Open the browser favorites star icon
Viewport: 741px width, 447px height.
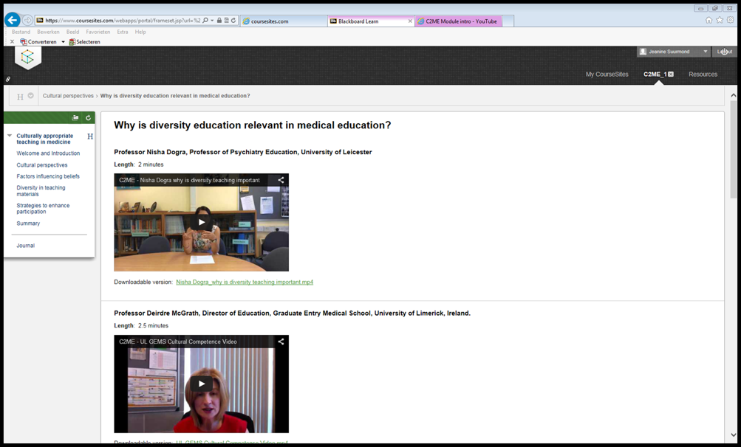click(x=720, y=21)
